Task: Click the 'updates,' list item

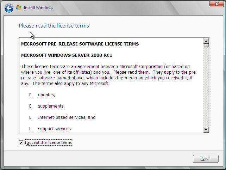Action: (46, 95)
